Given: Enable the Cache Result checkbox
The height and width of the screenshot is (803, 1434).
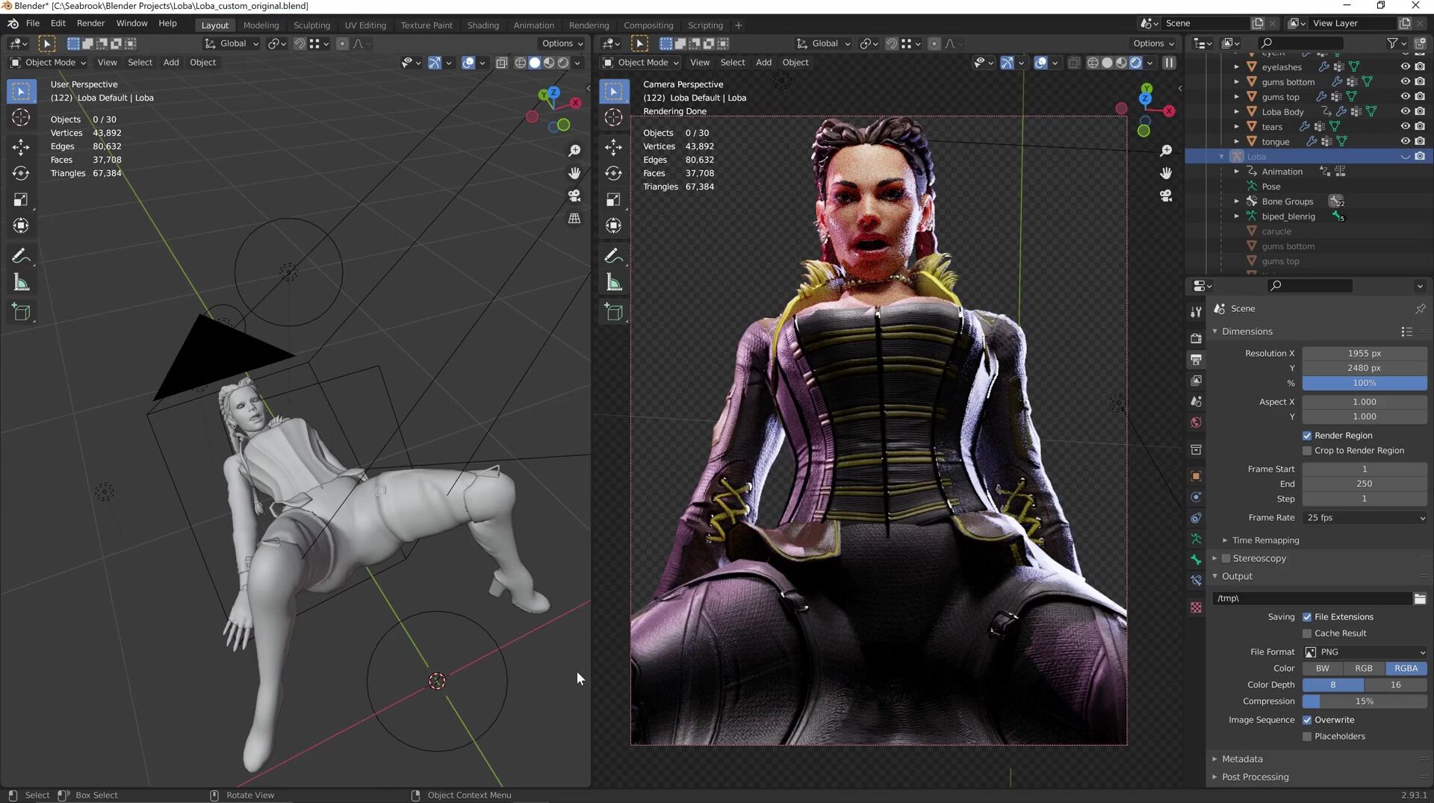Looking at the screenshot, I should click(1307, 634).
